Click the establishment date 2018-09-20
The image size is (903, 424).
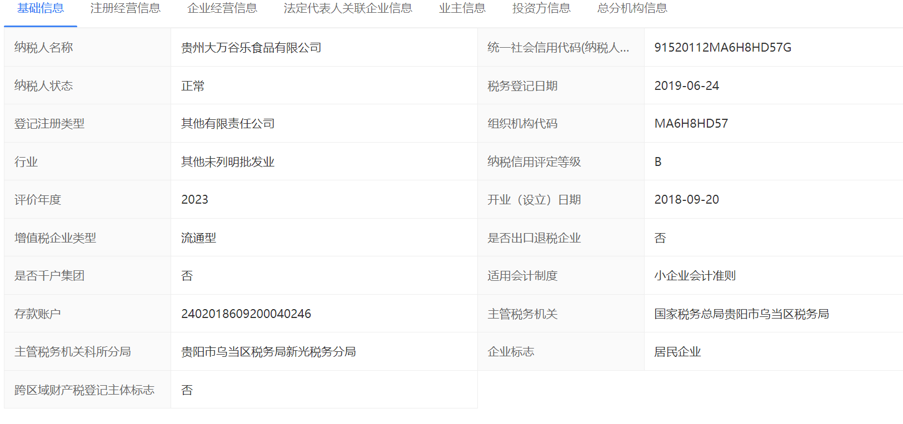click(686, 200)
